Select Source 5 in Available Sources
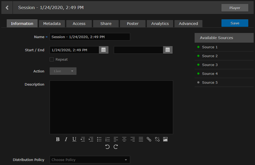 210,82
